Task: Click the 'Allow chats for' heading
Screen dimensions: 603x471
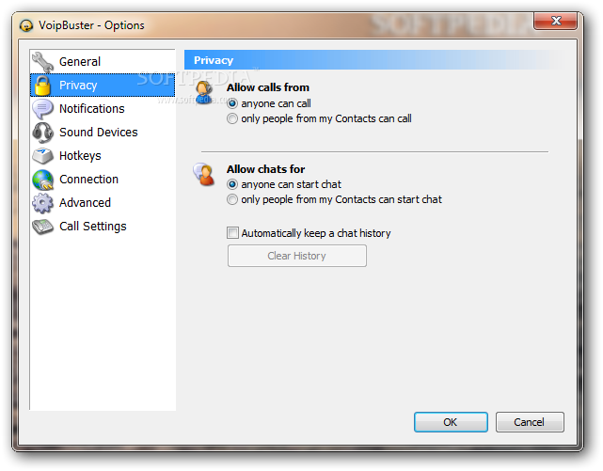Action: [x=265, y=169]
